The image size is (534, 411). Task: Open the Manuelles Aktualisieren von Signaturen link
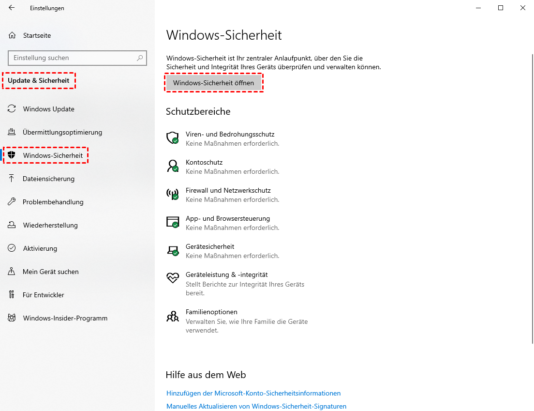click(256, 406)
